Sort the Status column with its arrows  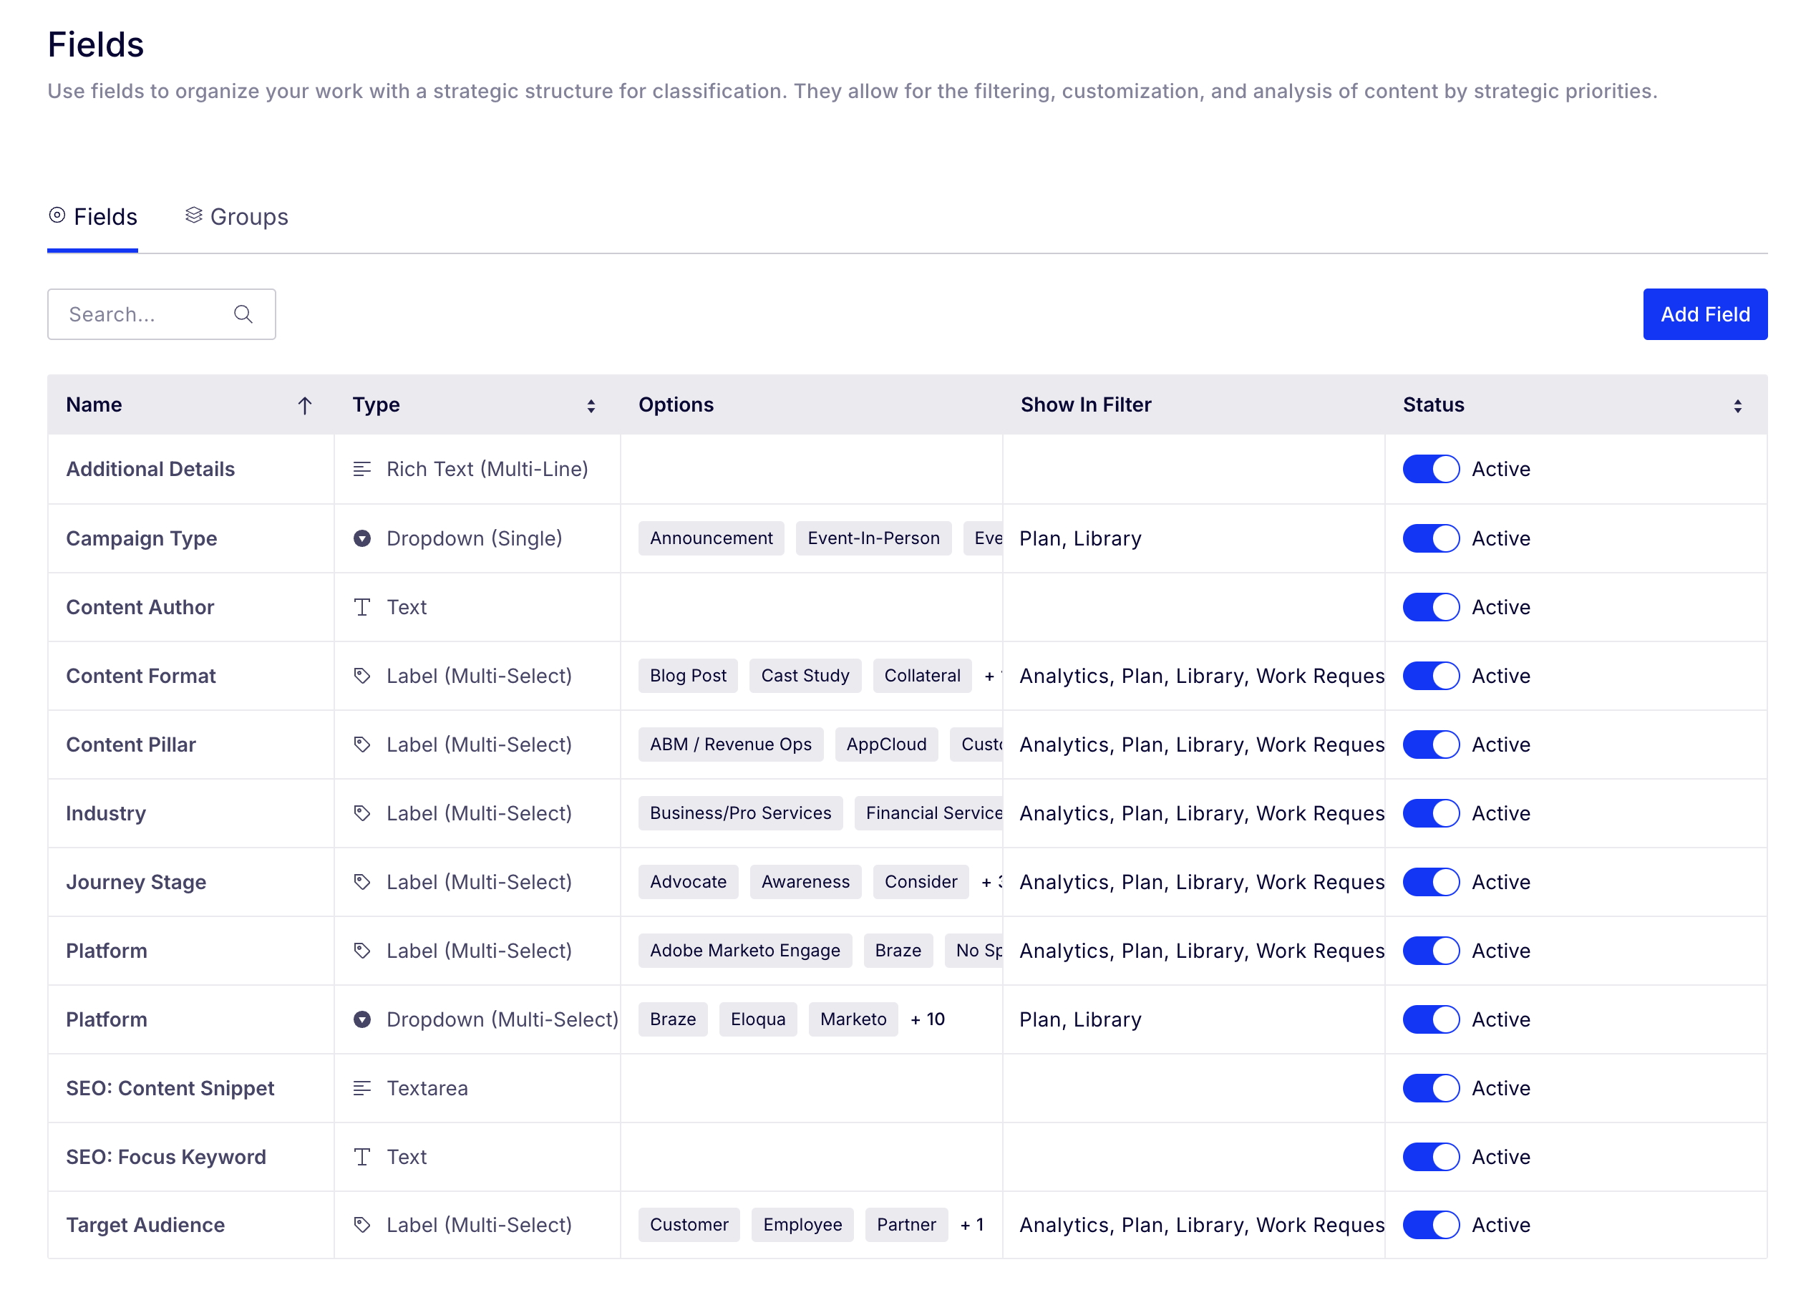click(x=1738, y=406)
